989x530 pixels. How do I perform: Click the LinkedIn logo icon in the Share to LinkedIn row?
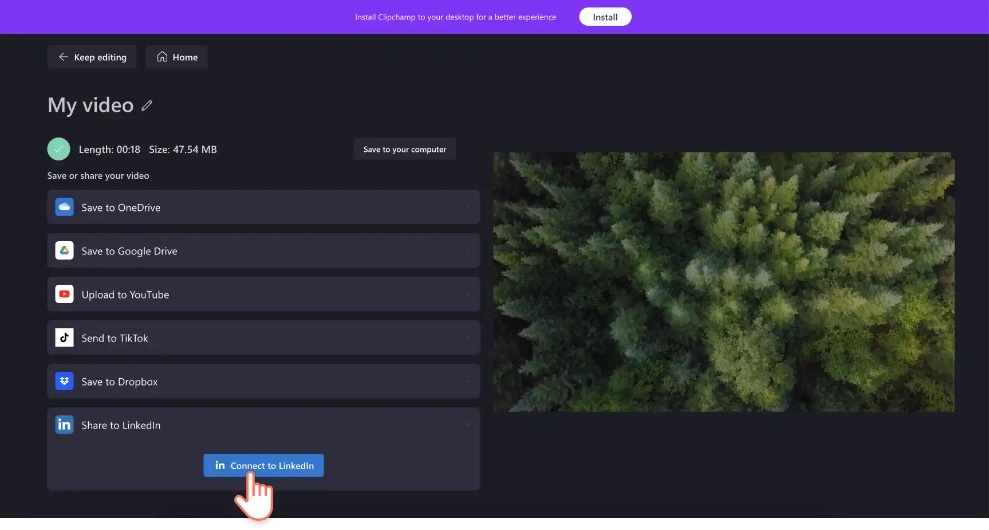point(64,425)
